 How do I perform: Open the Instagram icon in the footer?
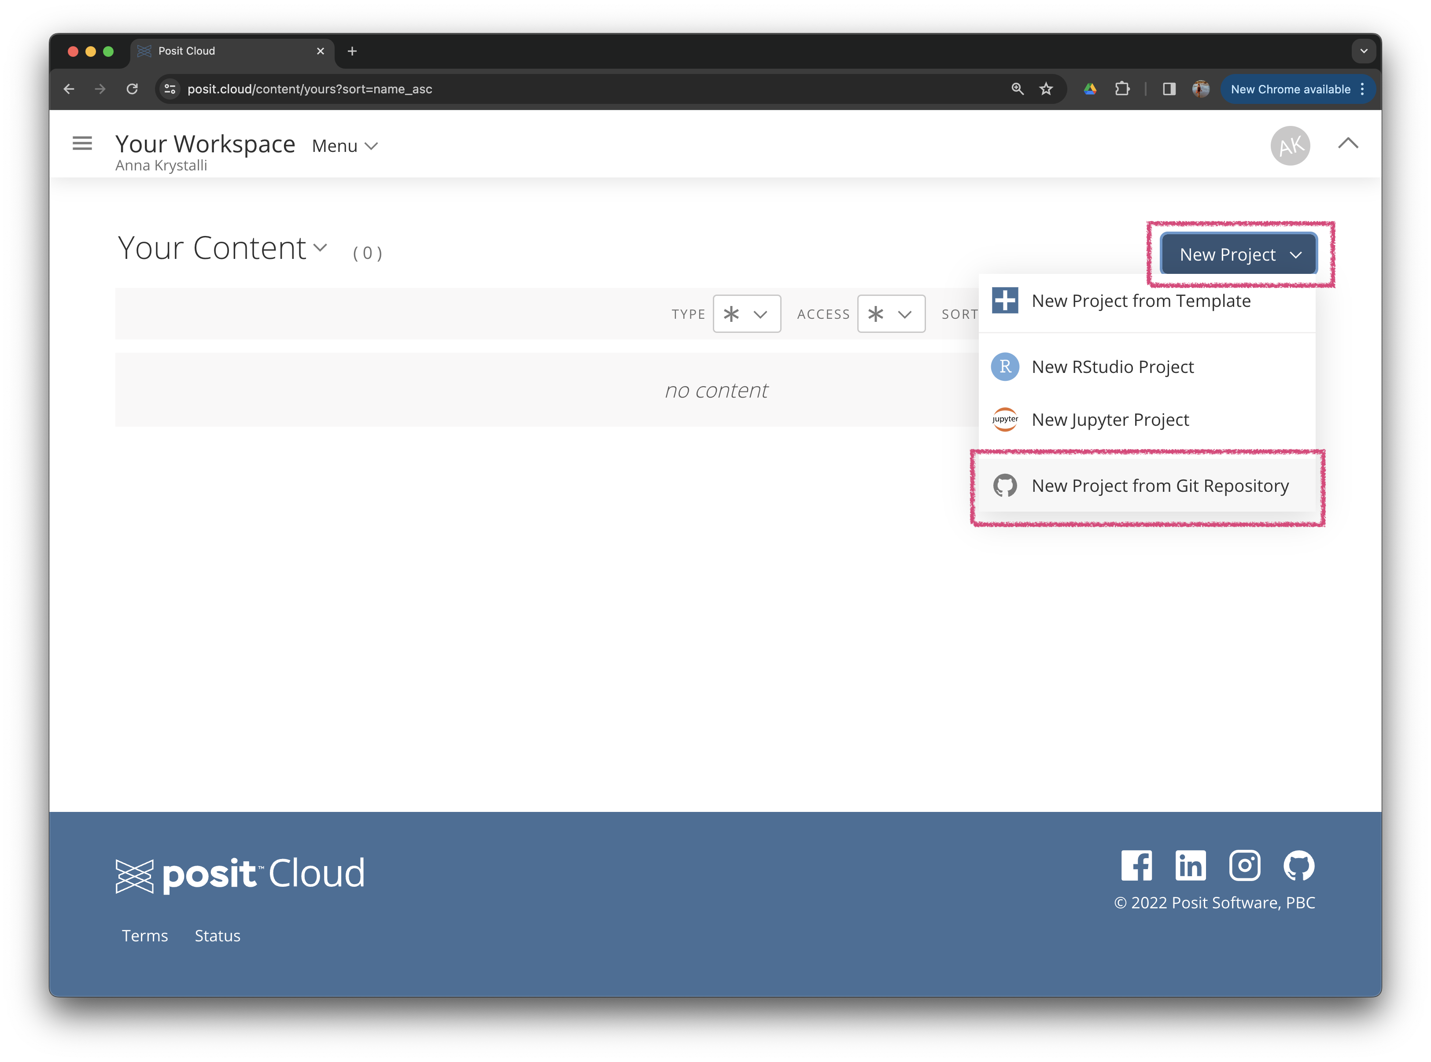pos(1244,865)
